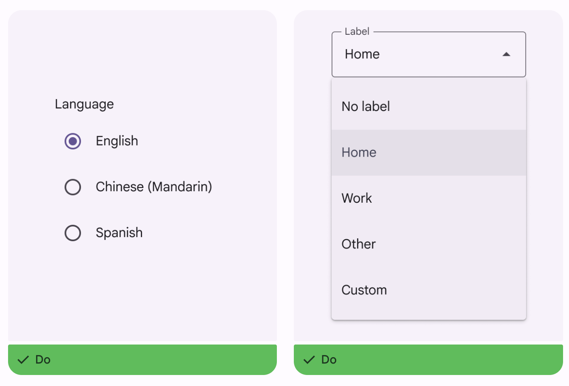Pick Custom from the dropdown list
Image resolution: width=569 pixels, height=386 pixels.
(x=428, y=290)
